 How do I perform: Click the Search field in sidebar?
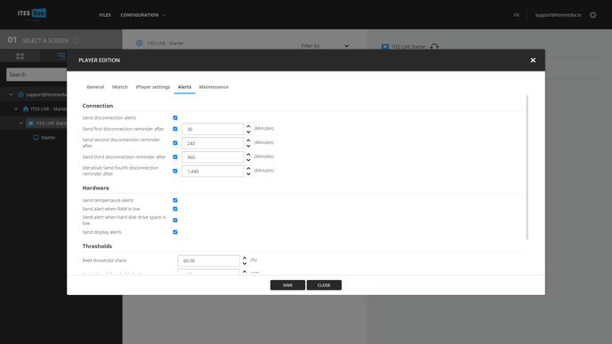(36, 75)
